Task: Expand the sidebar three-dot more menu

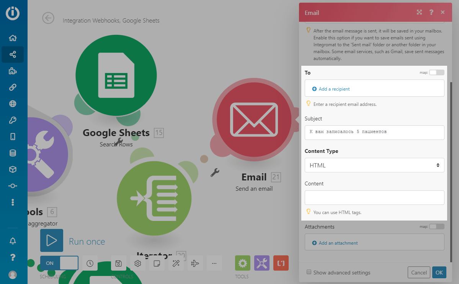Action: 13,202
